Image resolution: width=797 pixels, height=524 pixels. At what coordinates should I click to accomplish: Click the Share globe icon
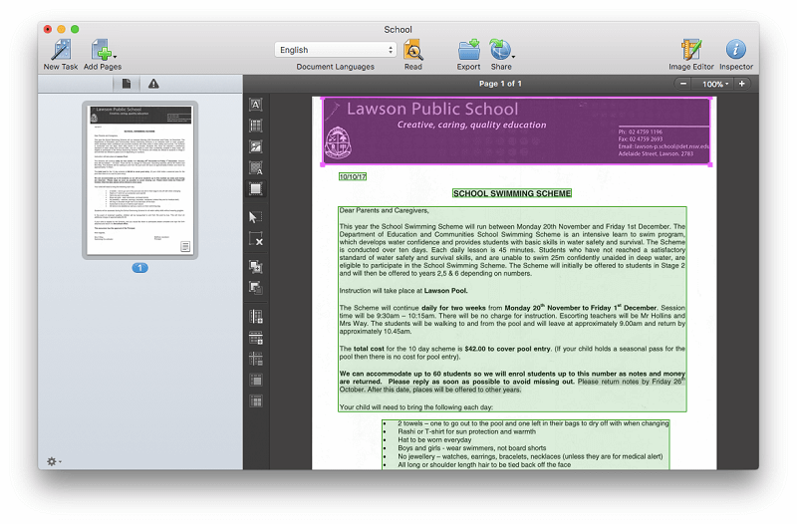[500, 50]
